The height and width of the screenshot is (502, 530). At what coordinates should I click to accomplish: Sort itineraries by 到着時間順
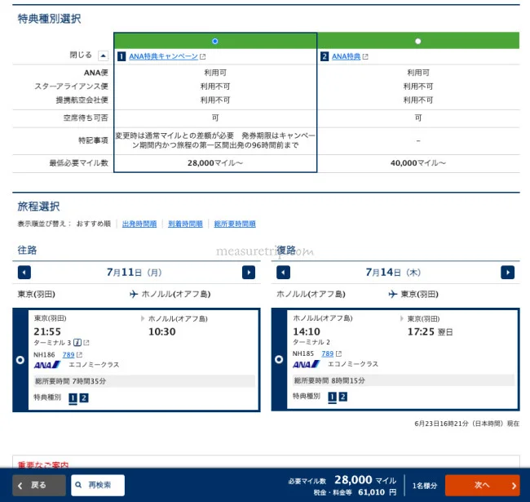point(185,224)
